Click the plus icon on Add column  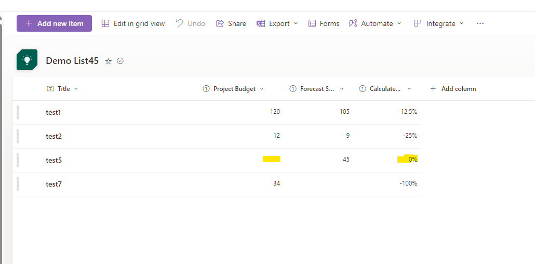point(433,89)
